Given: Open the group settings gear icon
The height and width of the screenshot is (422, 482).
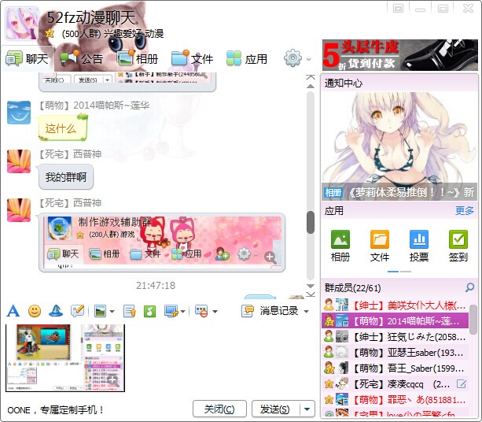Looking at the screenshot, I should pos(293,57).
